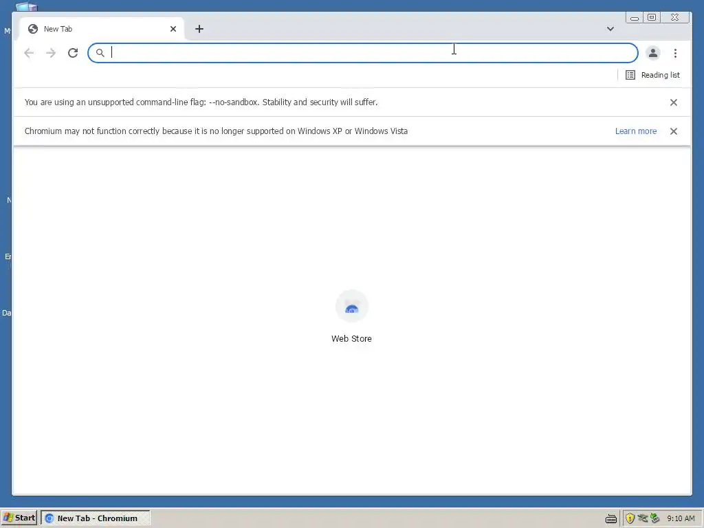Viewport: 704px width, 528px height.
Task: Maximize the Chromium window
Action: click(x=652, y=17)
